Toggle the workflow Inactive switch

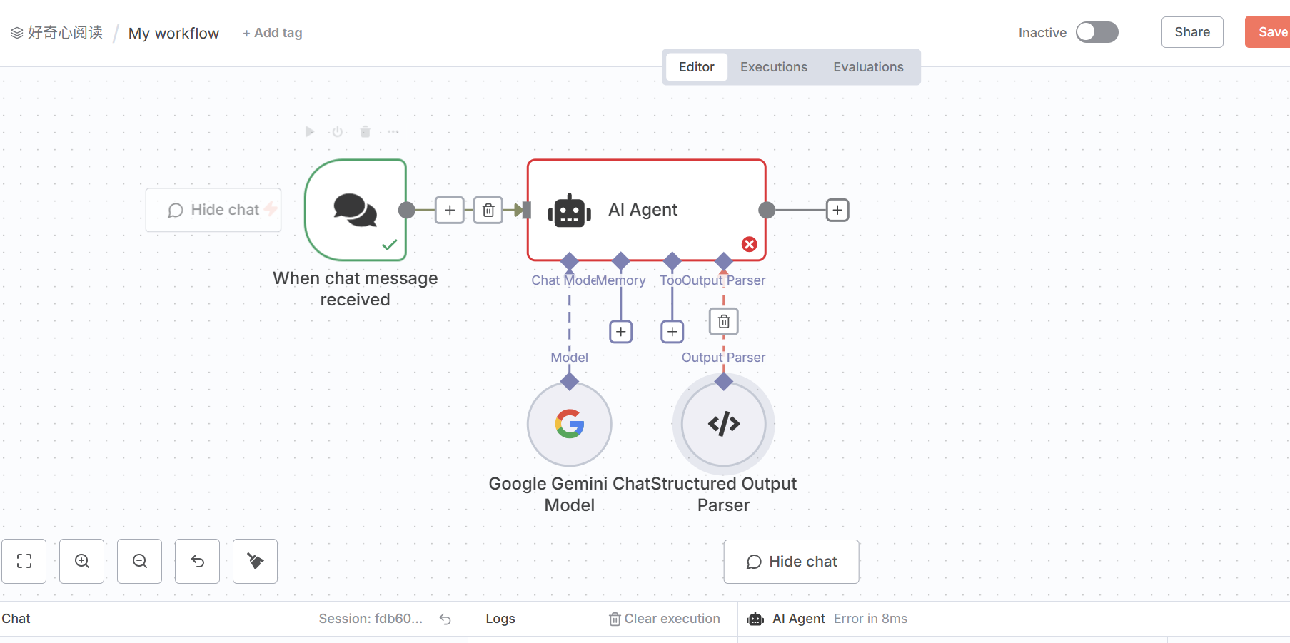1097,32
